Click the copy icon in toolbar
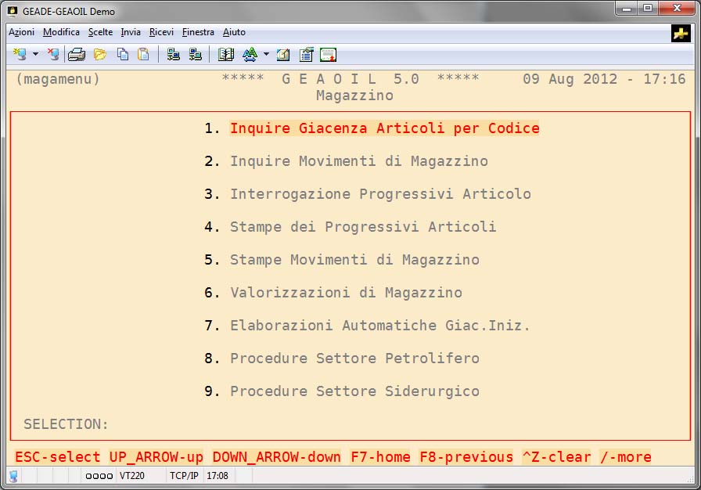This screenshot has height=490, width=701. coord(123,54)
